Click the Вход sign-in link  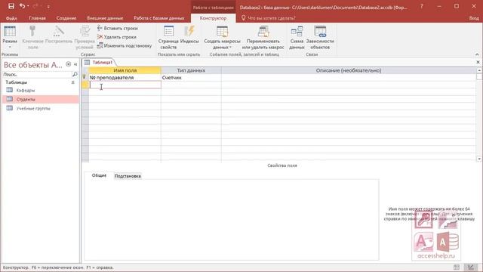[474, 18]
